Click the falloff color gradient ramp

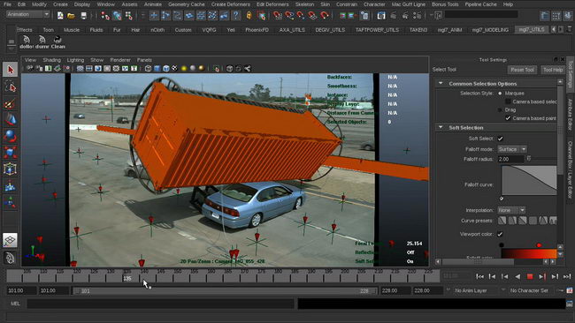point(529,254)
